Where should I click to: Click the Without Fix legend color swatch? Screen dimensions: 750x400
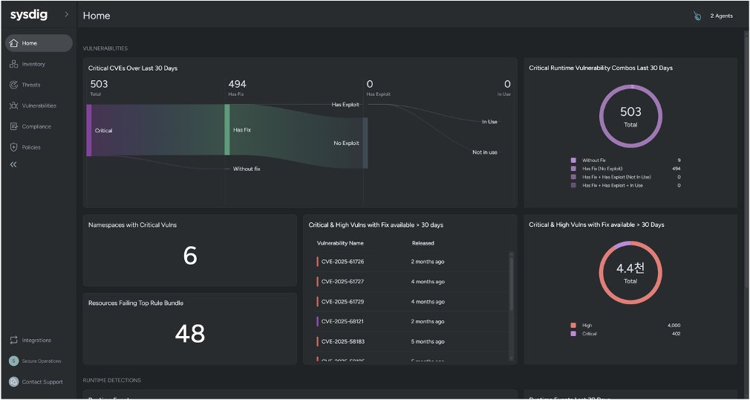tap(573, 160)
